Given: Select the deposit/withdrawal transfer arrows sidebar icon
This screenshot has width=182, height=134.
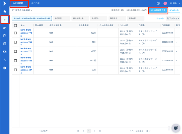Looking at the screenshot, I should point(5,19).
